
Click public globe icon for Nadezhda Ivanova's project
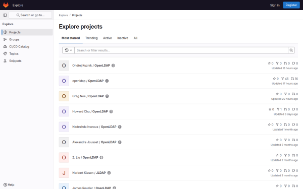tap(120, 127)
